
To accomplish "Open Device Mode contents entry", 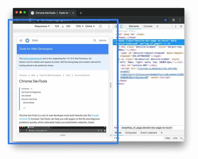I will [29, 103].
